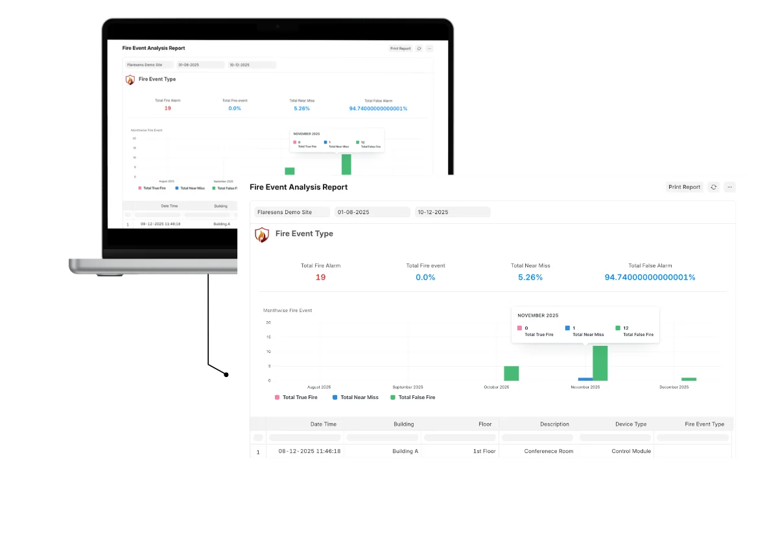The height and width of the screenshot is (558, 778).
Task: Click Print Report on the laptop preview screen
Action: tap(400, 48)
